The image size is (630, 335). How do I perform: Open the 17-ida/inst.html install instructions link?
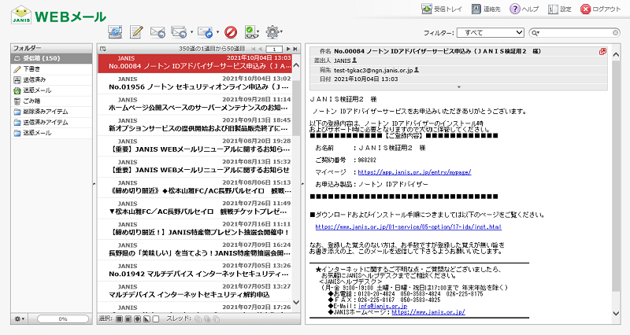coord(408,226)
